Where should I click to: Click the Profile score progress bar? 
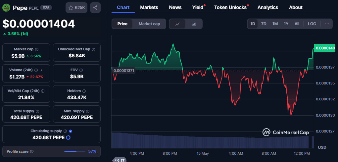pyautogui.click(x=74, y=151)
